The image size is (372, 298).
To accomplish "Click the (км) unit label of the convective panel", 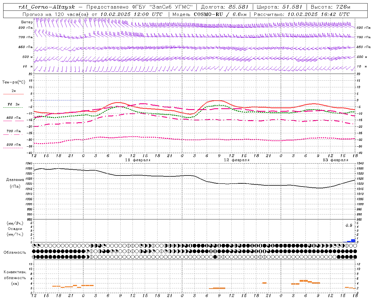I will point(15,283).
